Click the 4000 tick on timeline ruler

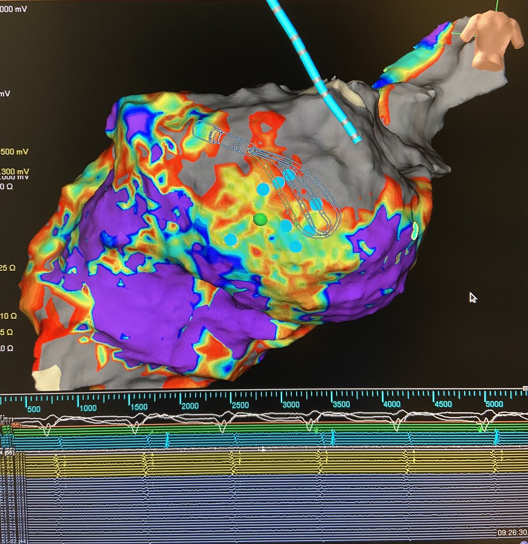(x=392, y=404)
